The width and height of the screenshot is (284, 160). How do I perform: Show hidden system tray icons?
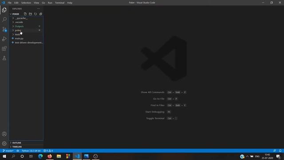pos(247,156)
